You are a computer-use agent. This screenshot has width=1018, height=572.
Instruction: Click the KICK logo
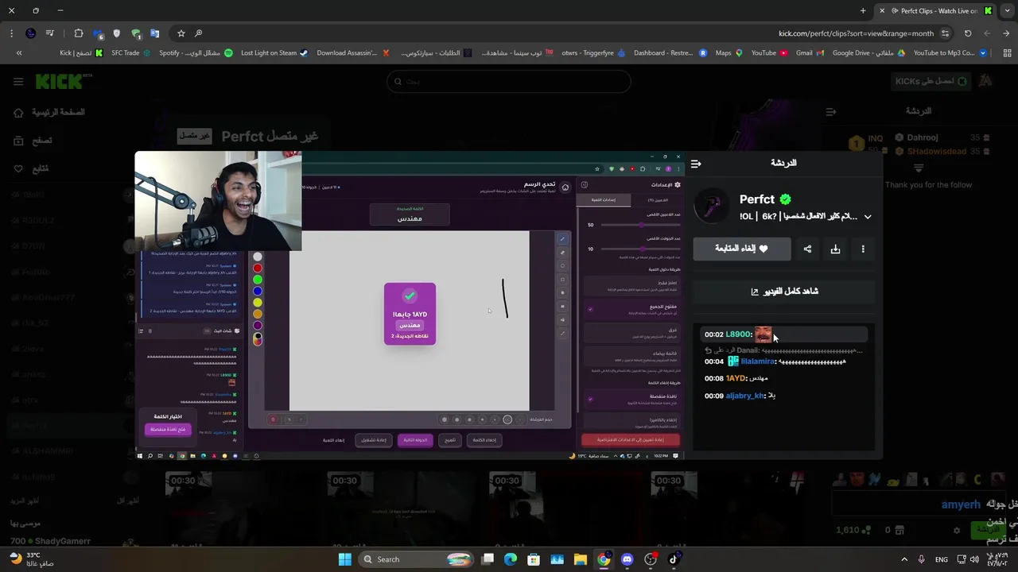pyautogui.click(x=58, y=81)
